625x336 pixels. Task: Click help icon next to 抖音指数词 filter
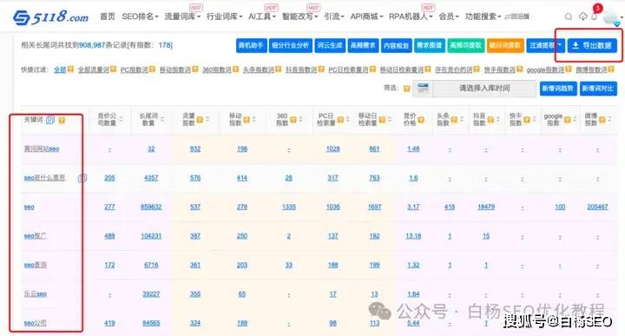pyautogui.click(x=321, y=69)
